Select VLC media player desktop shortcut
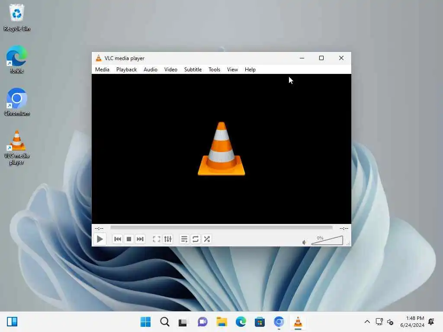443x332 pixels. [x=17, y=147]
